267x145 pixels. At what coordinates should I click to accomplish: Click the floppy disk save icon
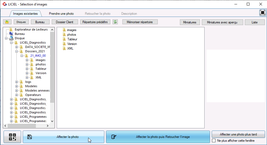[30, 137]
